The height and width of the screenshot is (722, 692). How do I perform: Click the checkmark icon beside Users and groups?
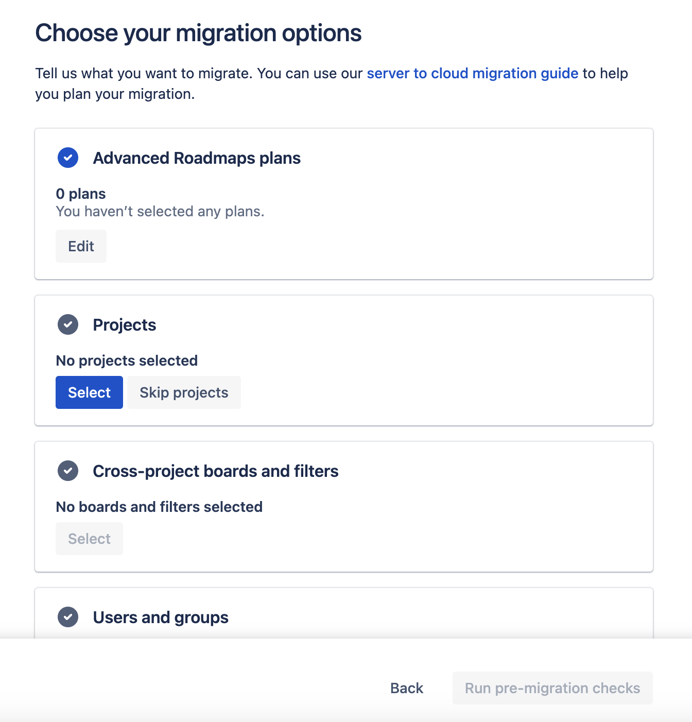(x=68, y=617)
